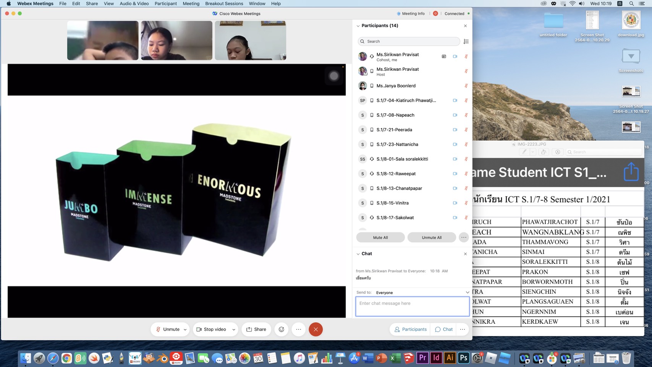The height and width of the screenshot is (367, 652).
Task: Open the Breakout Sessions menu
Action: click(224, 3)
